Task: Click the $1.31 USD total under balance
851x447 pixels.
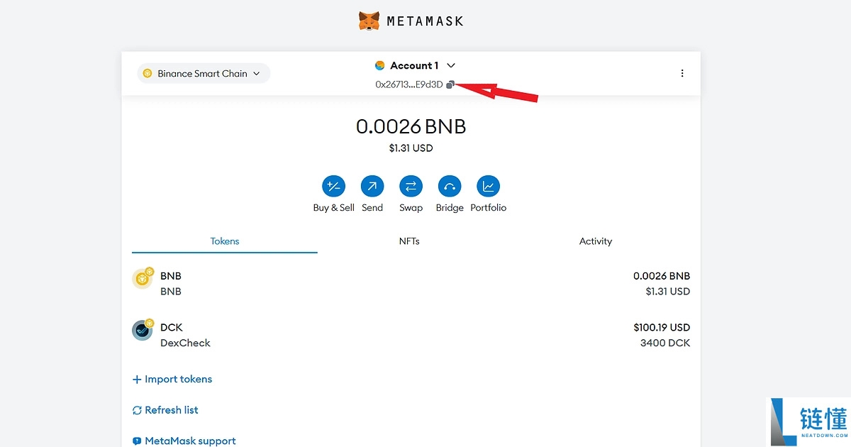Action: tap(411, 148)
